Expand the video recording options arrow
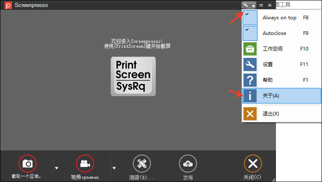Screen dimensions: 322x182 click(x=114, y=168)
